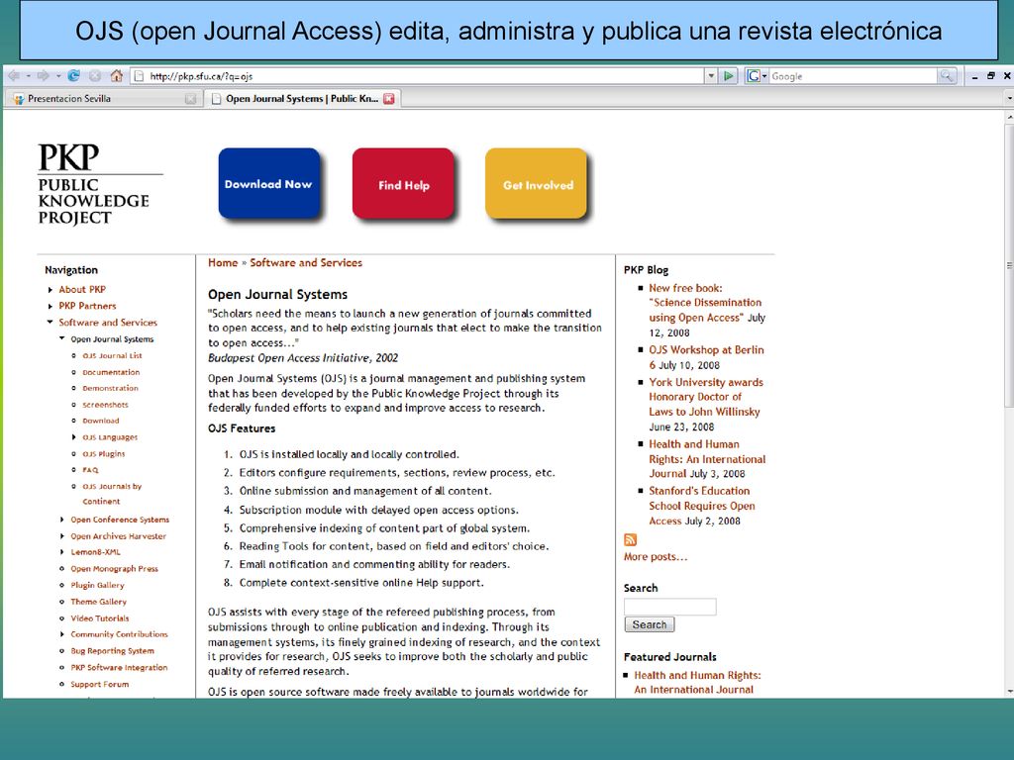Open OJS Journal List link
Screen dimensions: 1014x760
coord(112,355)
